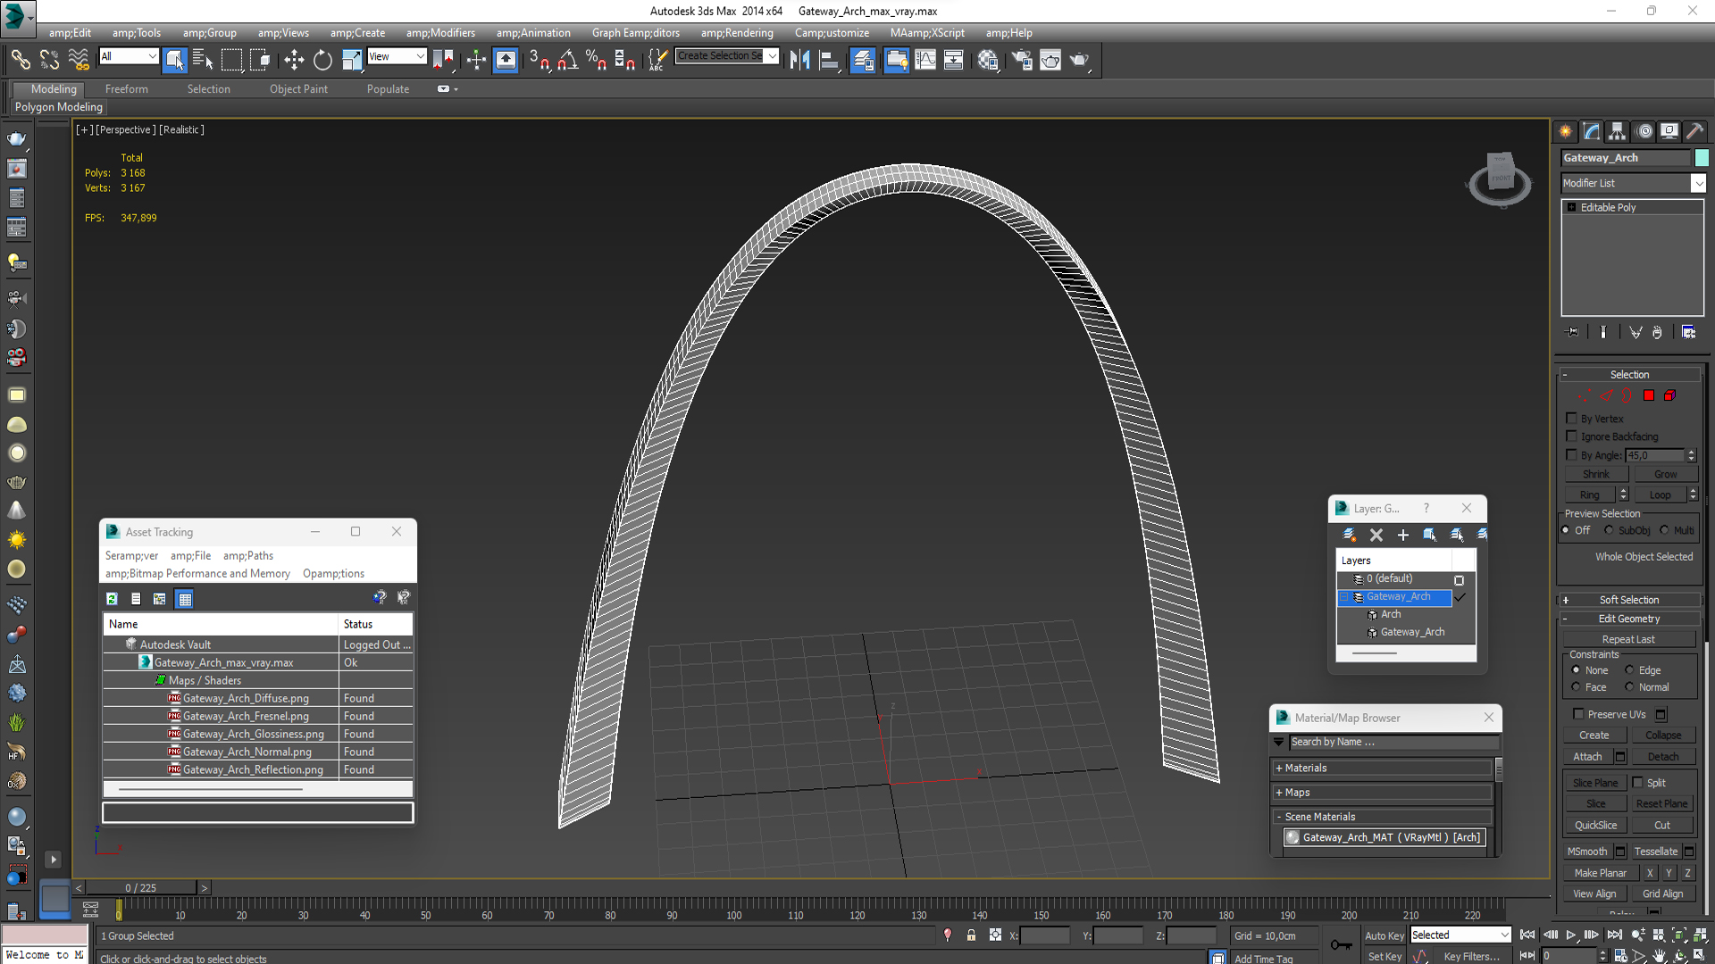Click the Select Object arrow tool
1715x964 pixels.
point(174,60)
